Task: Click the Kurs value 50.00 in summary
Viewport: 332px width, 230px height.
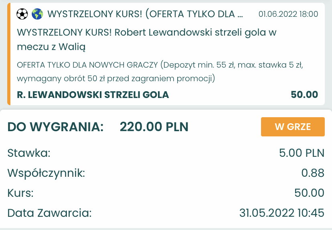Action: pyautogui.click(x=309, y=193)
